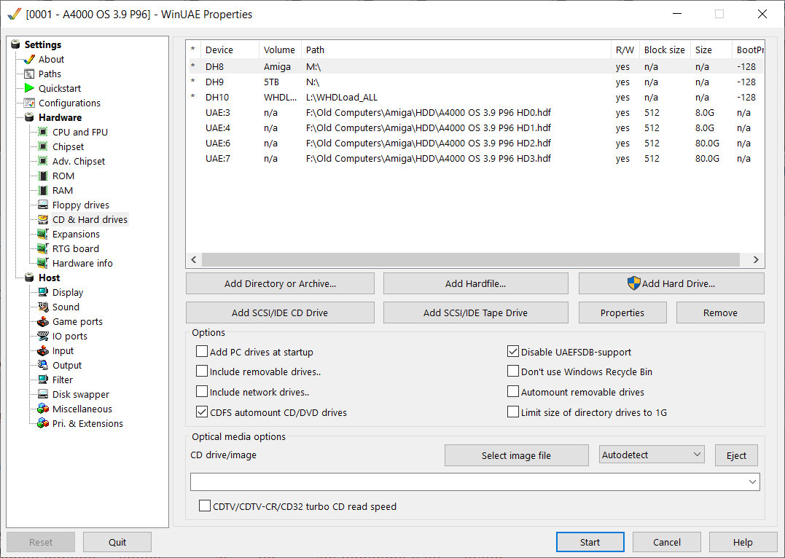
Task: Click the Configurations icon
Action: [x=29, y=103]
